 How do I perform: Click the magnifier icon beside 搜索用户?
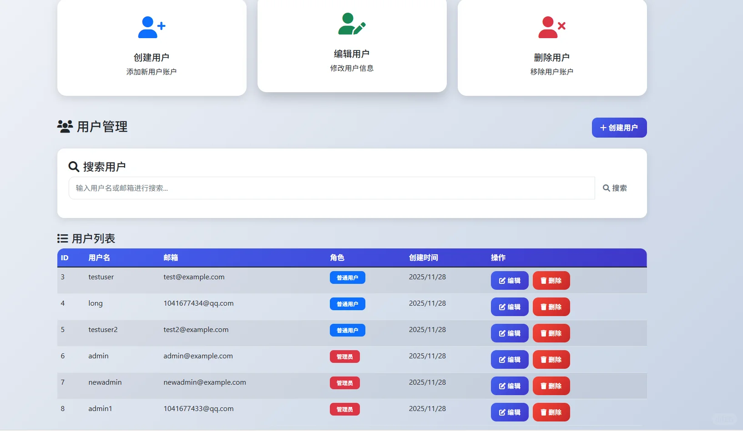74,166
